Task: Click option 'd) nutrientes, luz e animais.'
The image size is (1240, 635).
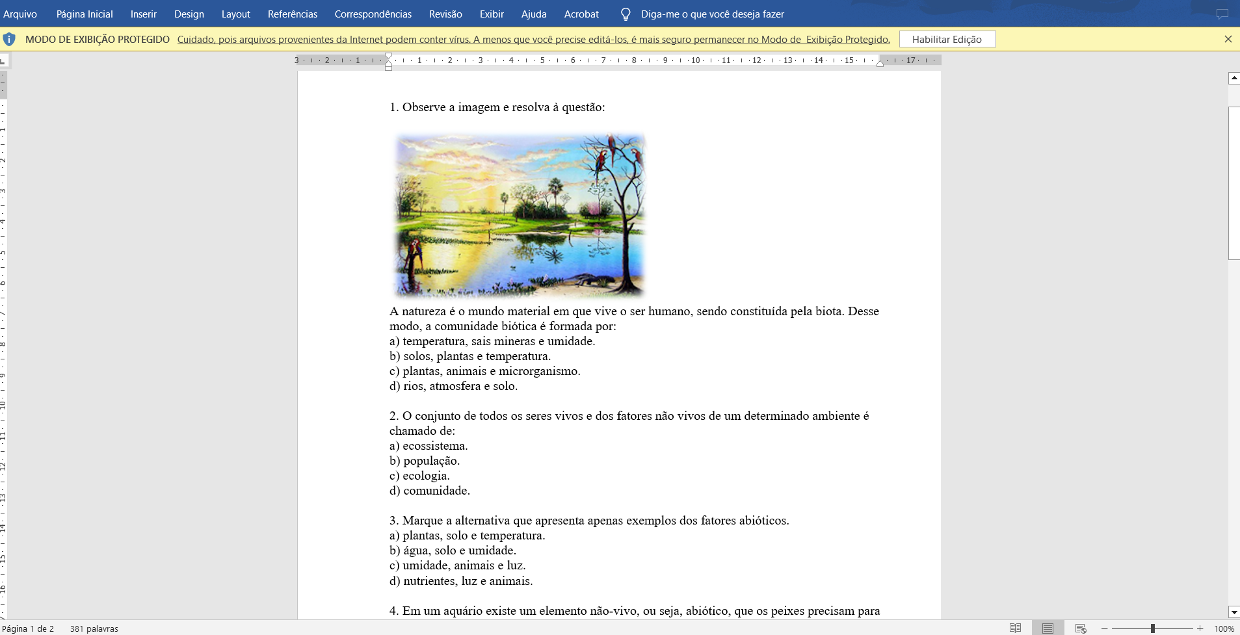Action: click(x=461, y=581)
